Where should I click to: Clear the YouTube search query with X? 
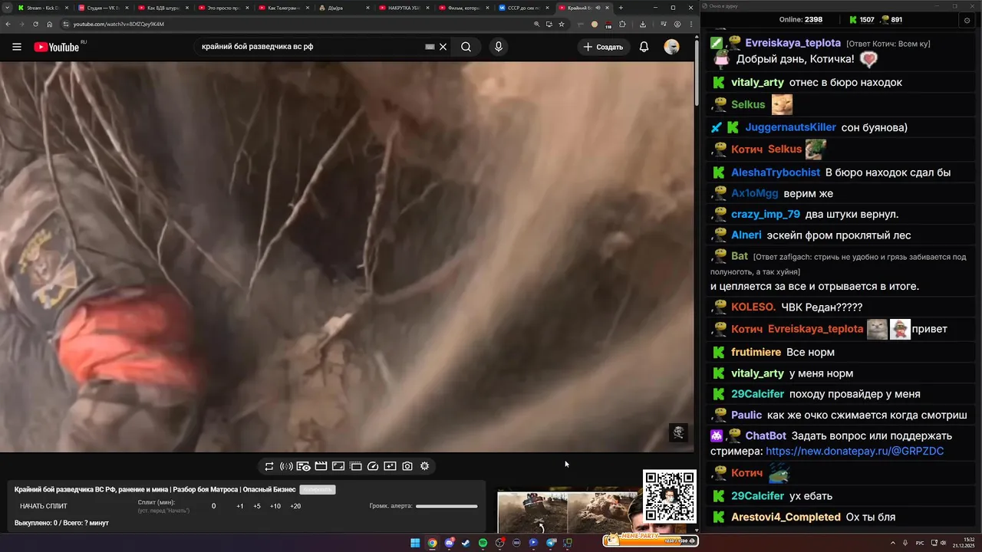tap(443, 47)
